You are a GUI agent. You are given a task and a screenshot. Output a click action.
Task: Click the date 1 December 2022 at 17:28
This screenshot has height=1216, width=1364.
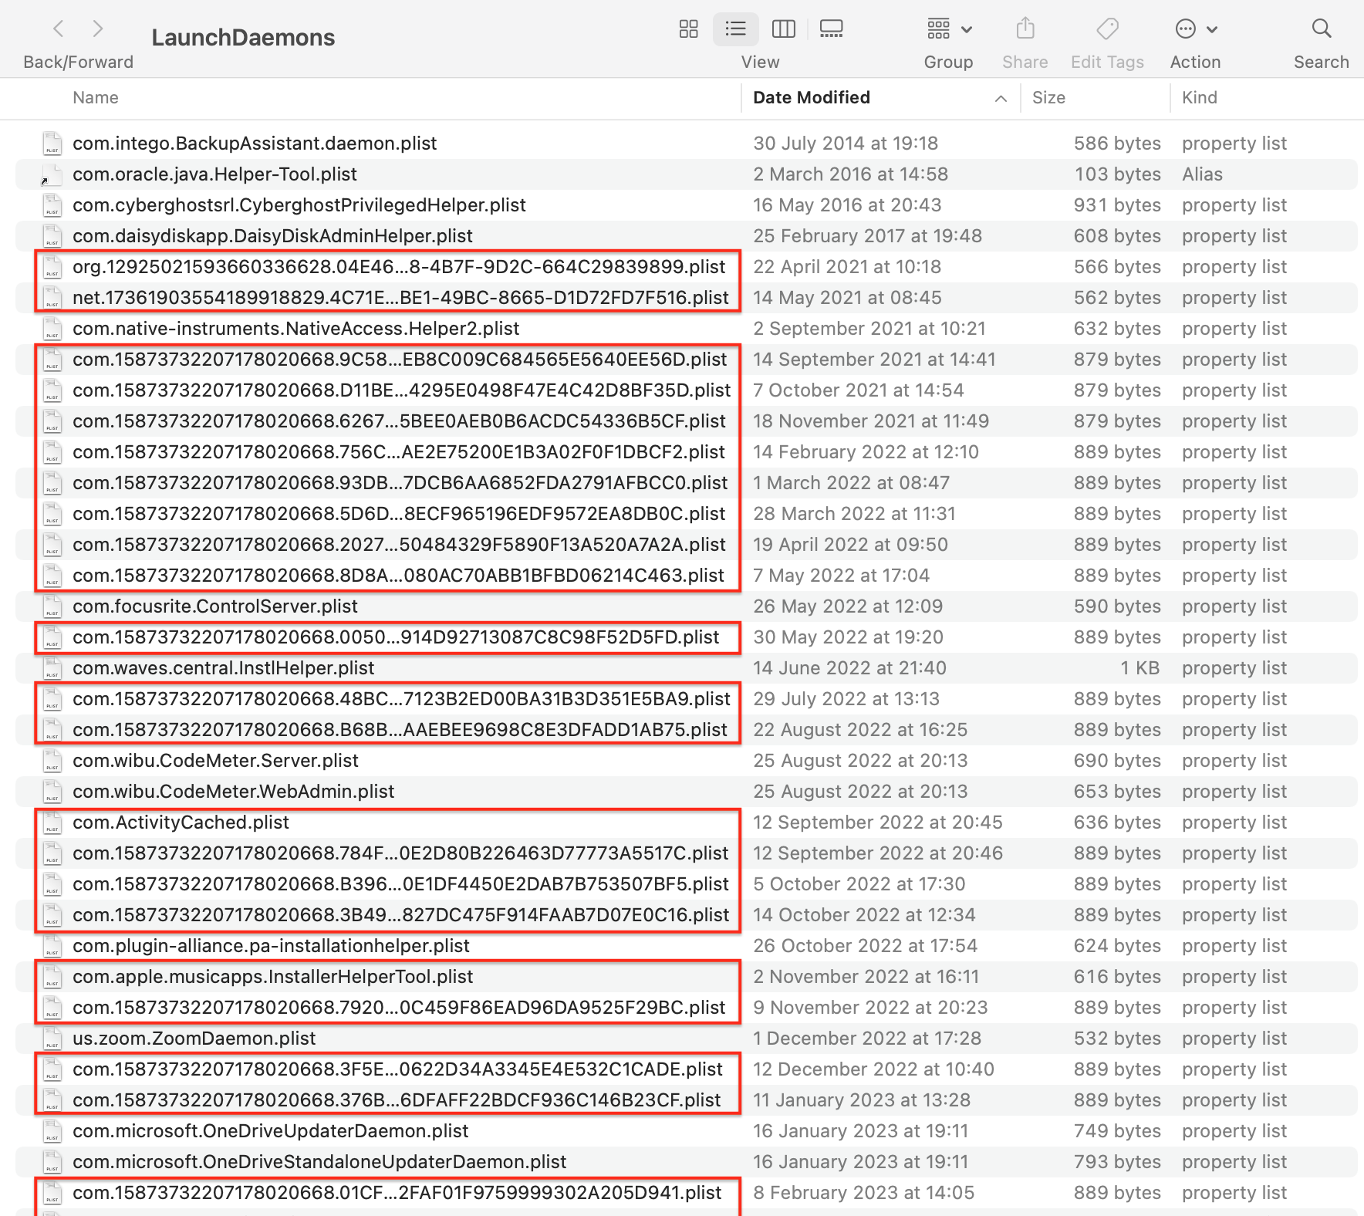[867, 1039]
